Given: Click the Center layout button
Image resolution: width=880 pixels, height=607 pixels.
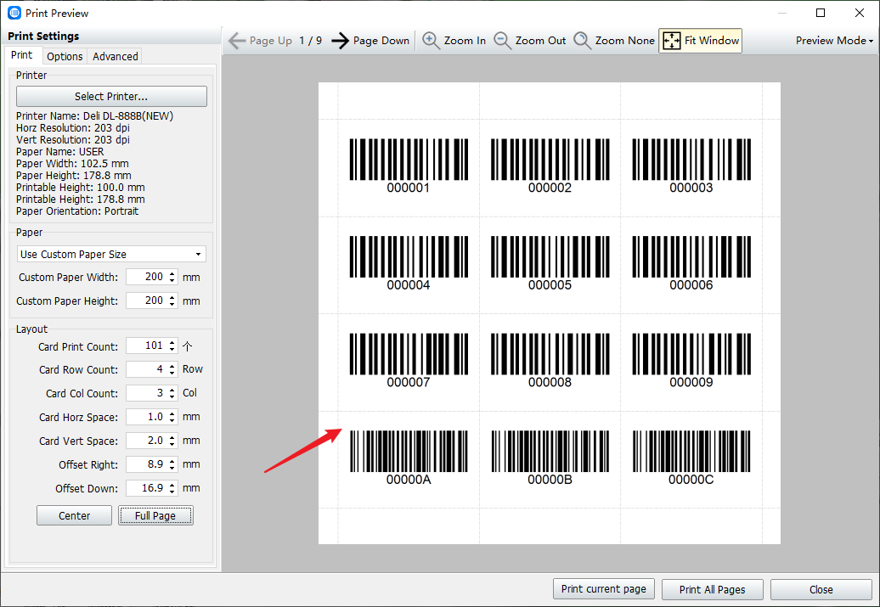Looking at the screenshot, I should click(74, 515).
